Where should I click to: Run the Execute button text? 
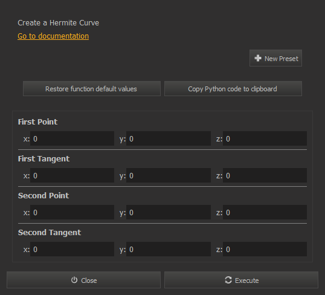[247, 280]
